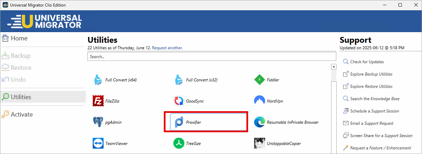Launch the TreeSize utility icon
422x154 pixels.
point(179,143)
